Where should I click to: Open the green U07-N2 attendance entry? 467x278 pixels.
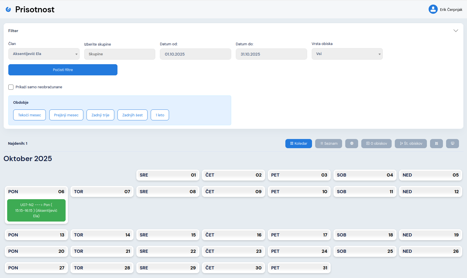click(x=36, y=210)
